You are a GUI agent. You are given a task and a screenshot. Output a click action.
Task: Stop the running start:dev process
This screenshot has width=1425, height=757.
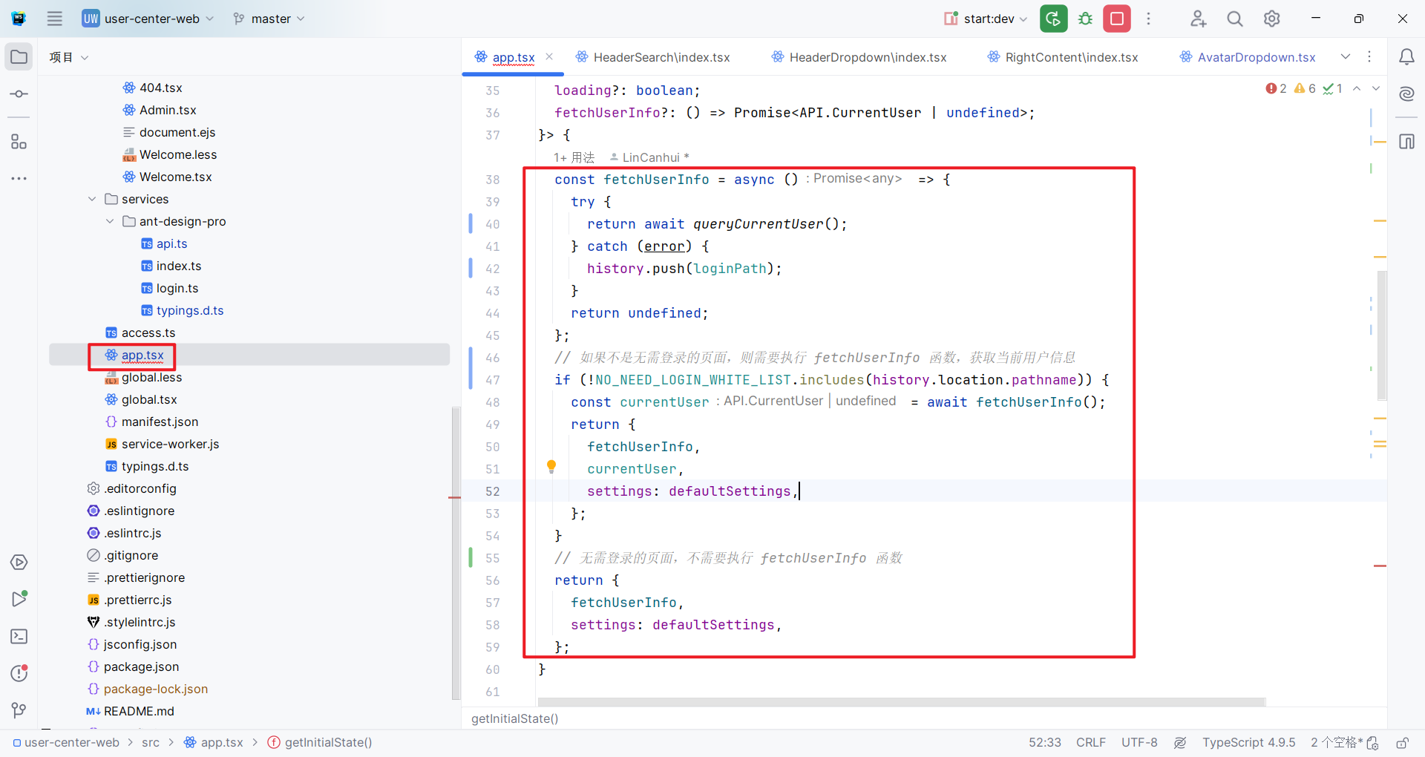click(1116, 19)
